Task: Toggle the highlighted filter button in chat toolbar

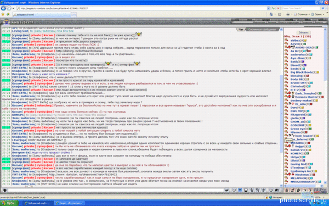Action: point(240,191)
